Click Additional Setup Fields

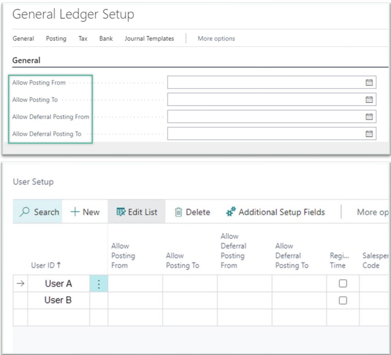[x=275, y=212]
